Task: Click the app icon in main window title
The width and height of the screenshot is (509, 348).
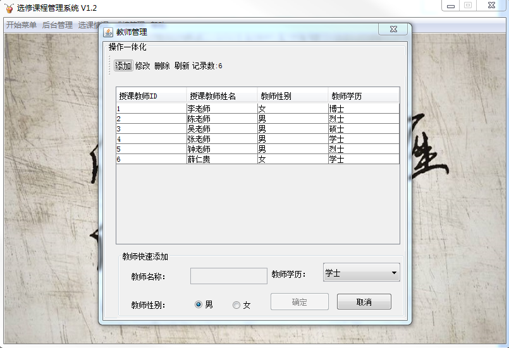Action: coord(9,8)
